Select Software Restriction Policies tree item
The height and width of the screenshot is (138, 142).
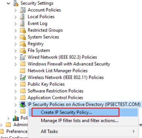coord(56,91)
